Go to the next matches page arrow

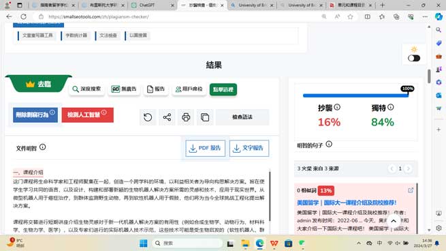coord(408,168)
